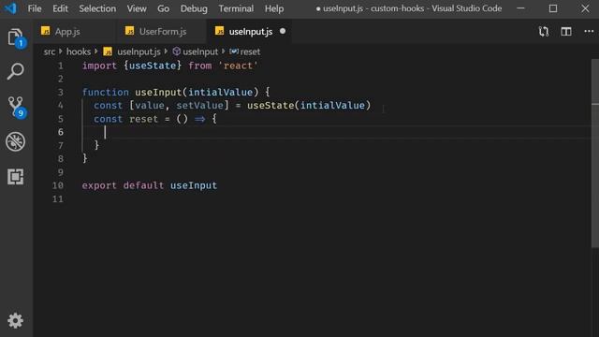The width and height of the screenshot is (599, 337).
Task: Open changes compare icon in editor toolbar
Action: [x=544, y=31]
